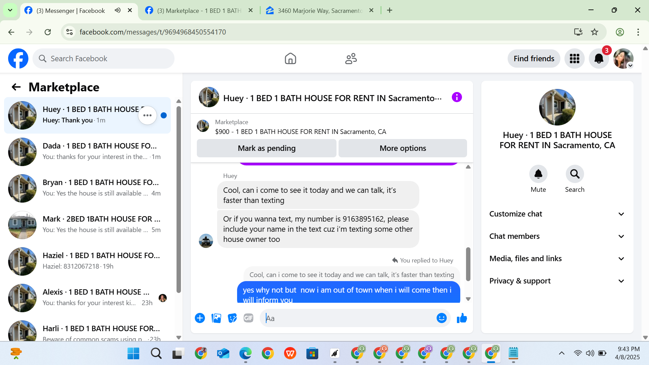The height and width of the screenshot is (365, 649).
Task: Close the Marketplace browser tab
Action: [x=251, y=10]
